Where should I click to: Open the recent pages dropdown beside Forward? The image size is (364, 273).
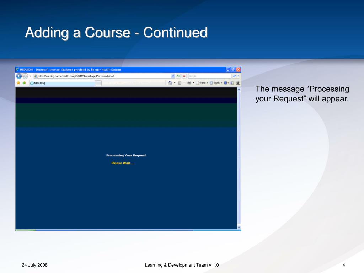pyautogui.click(x=30, y=76)
